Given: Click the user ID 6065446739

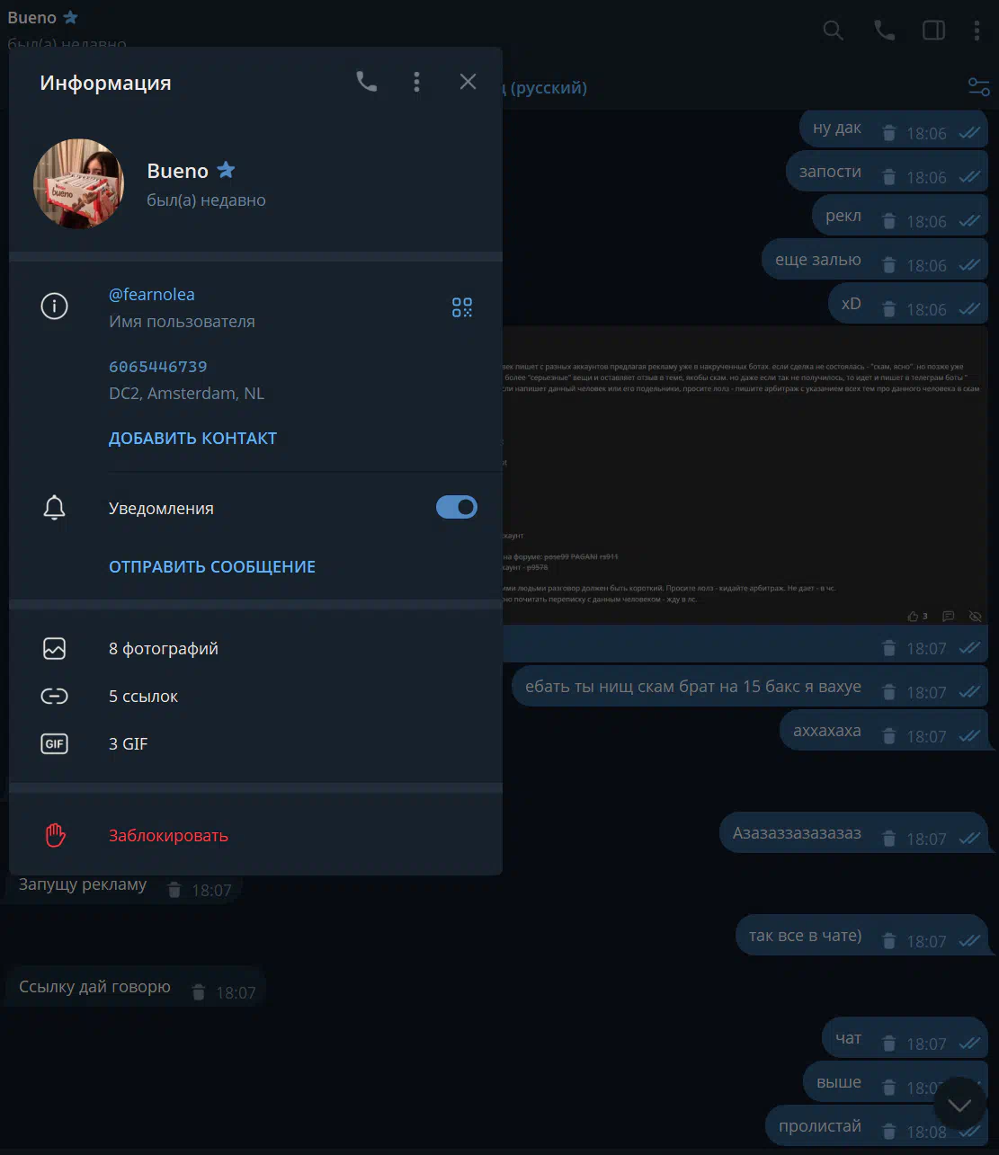Looking at the screenshot, I should click(158, 366).
